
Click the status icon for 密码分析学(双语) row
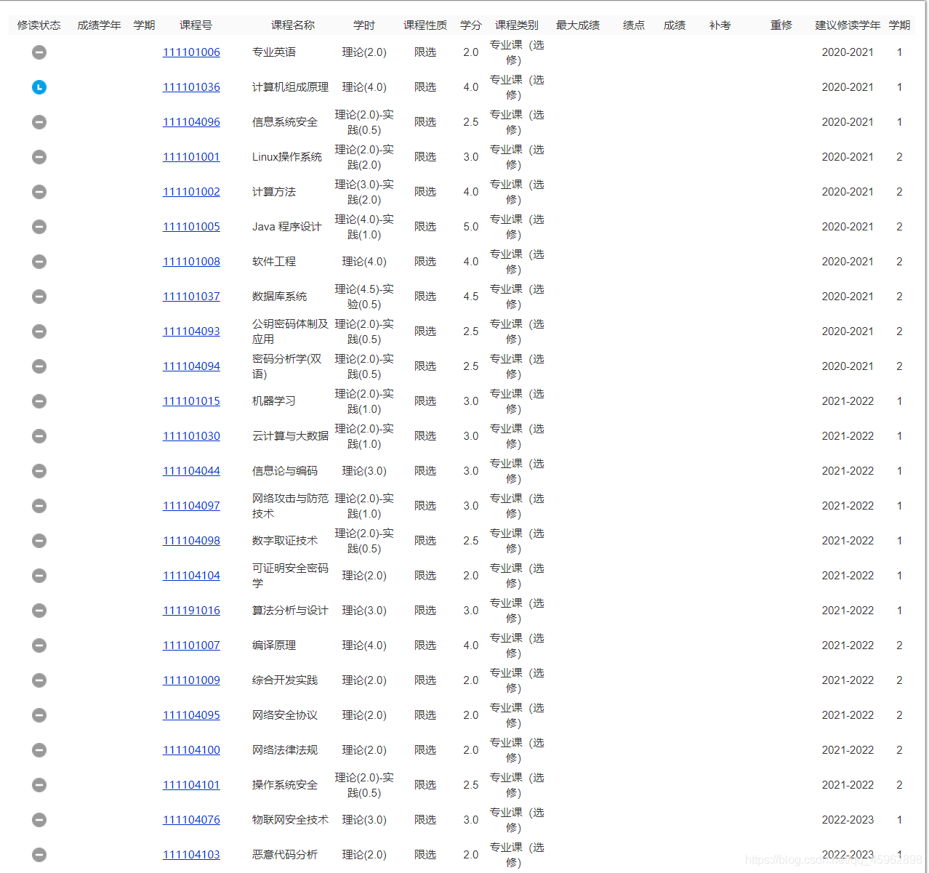tap(39, 366)
